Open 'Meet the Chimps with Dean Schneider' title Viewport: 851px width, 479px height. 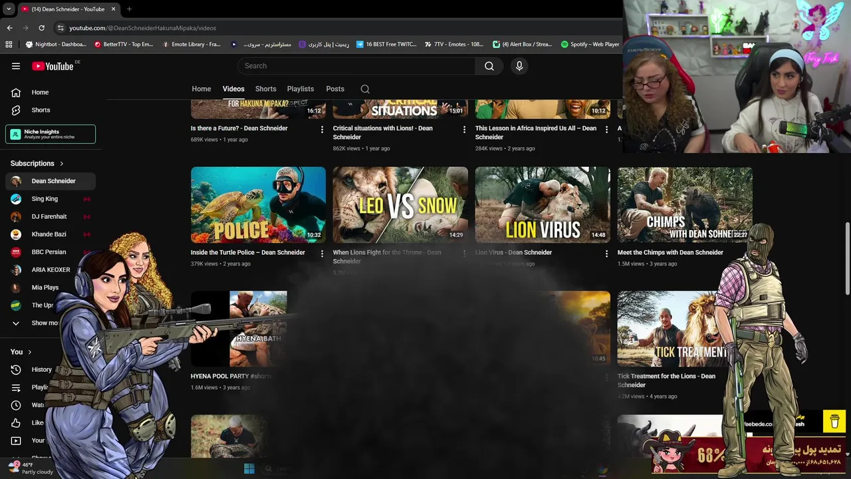coord(670,253)
